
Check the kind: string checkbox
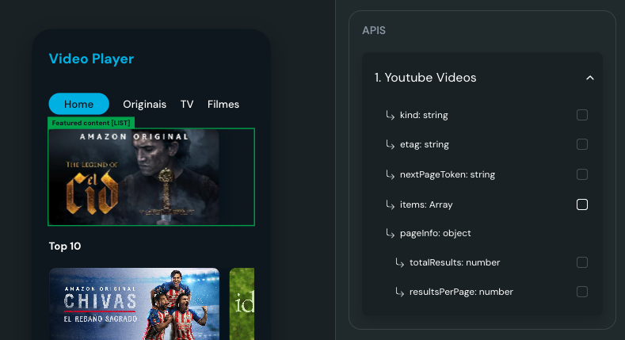(x=582, y=115)
